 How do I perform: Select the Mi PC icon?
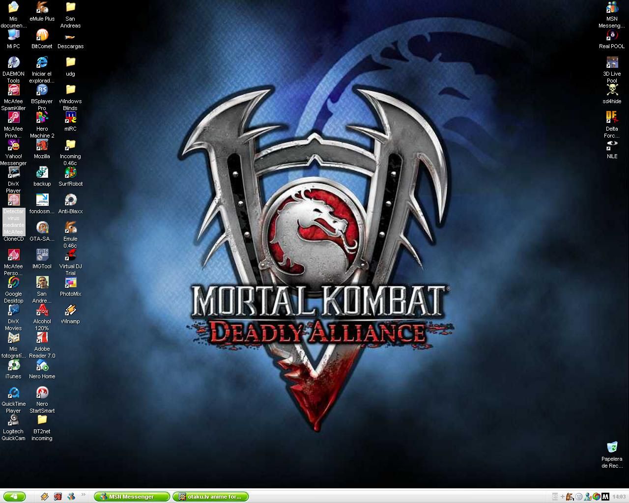(x=13, y=35)
